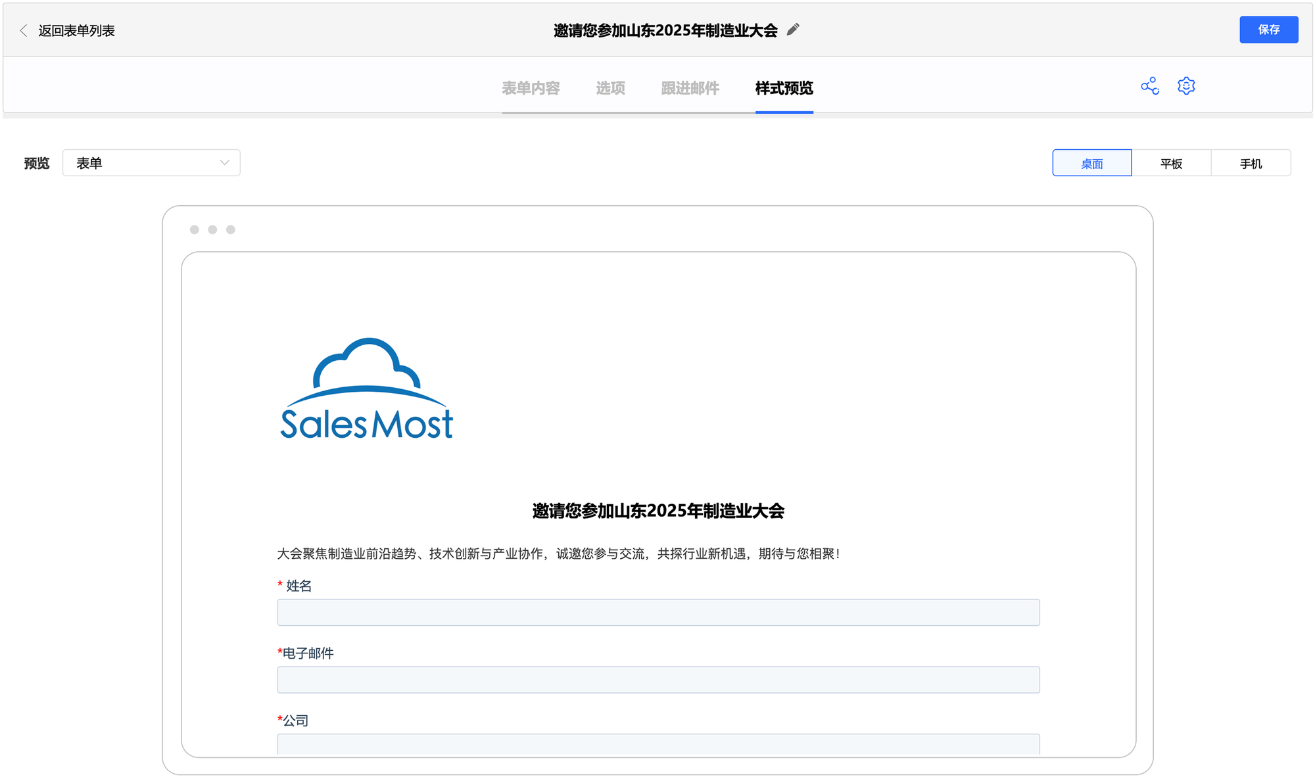1315x781 pixels.
Task: Click the dropdown chevron arrow next to 表单
Action: click(x=224, y=163)
